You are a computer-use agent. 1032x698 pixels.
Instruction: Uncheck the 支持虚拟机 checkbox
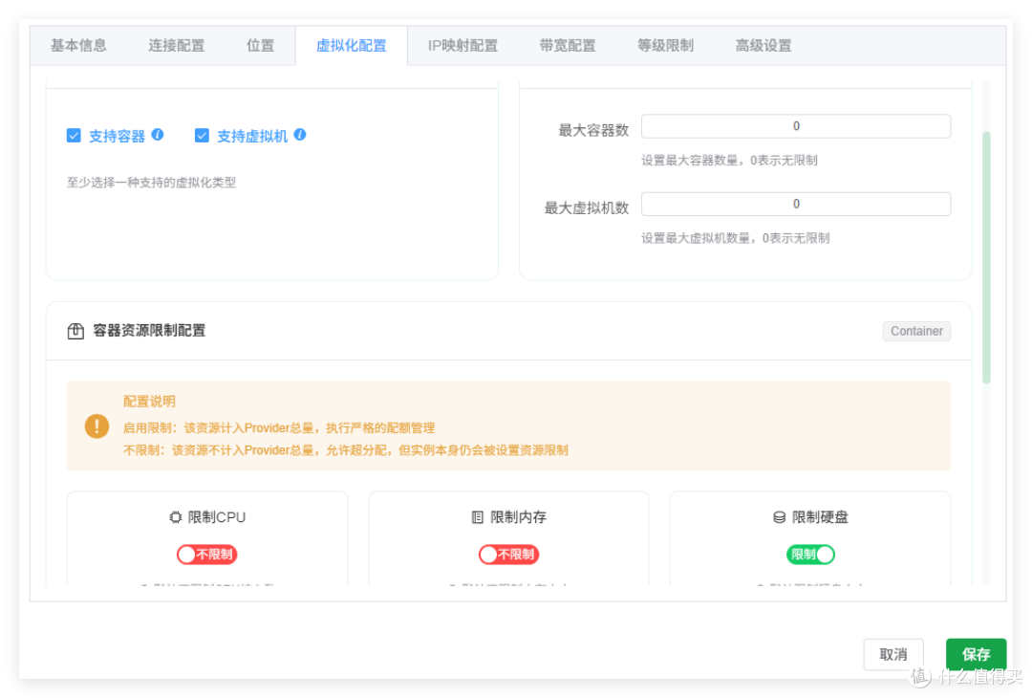click(202, 136)
